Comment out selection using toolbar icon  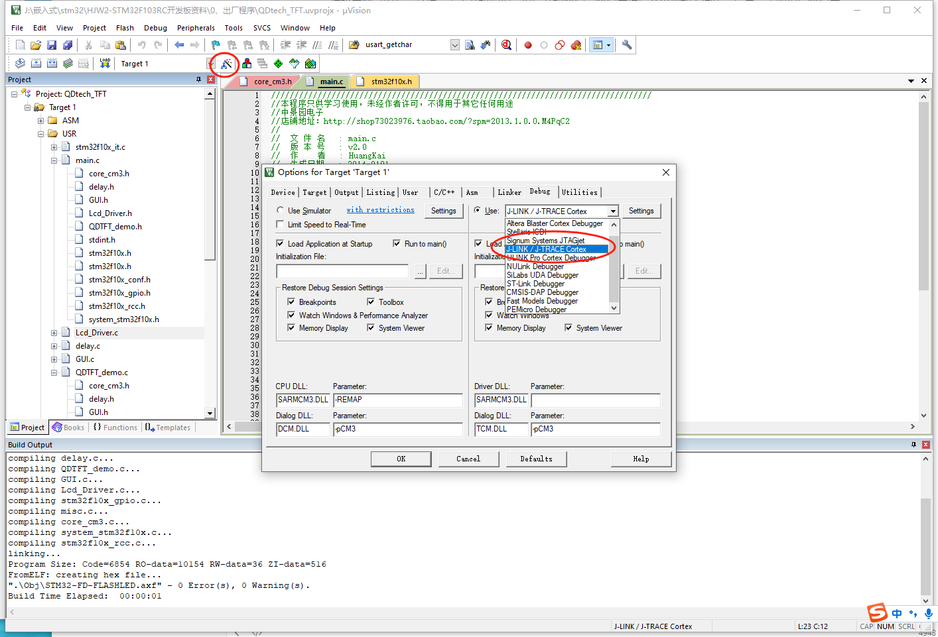pyautogui.click(x=318, y=45)
